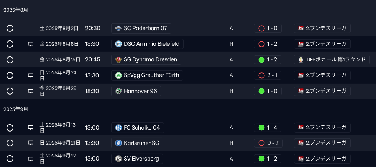Viewport: 376px width, 167px height.
Task: Select the radio circle for Greuther Fürth match
Action: tap(10, 75)
